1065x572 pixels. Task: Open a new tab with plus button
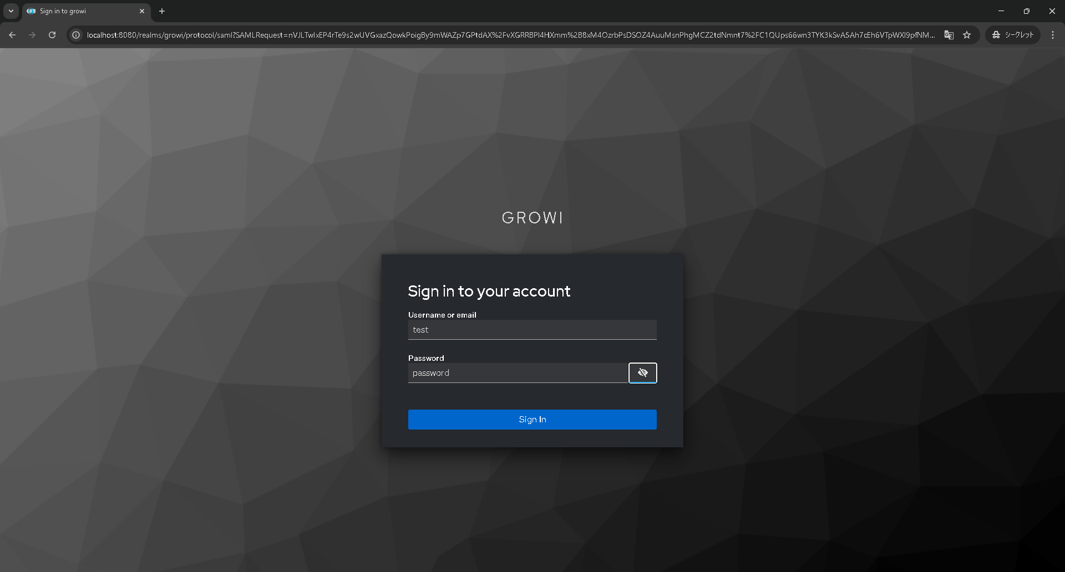[162, 11]
